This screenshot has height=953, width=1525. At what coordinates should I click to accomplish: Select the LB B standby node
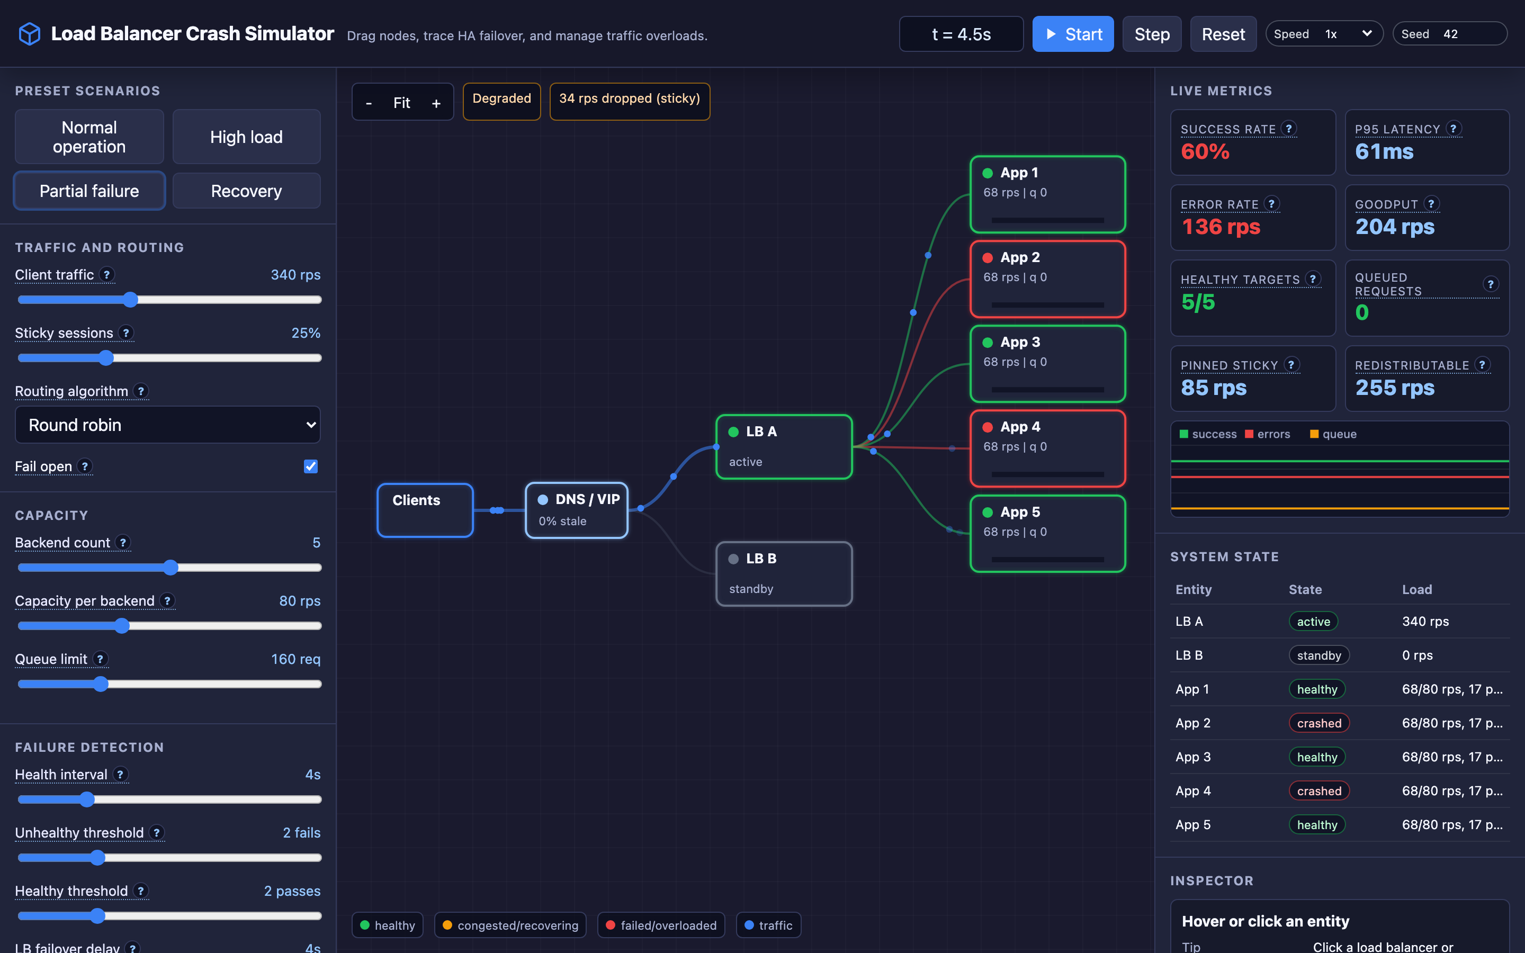pos(784,574)
